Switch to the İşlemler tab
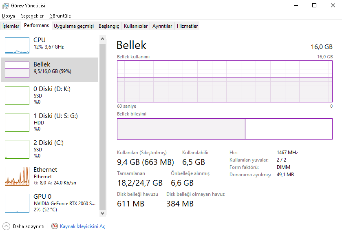 point(11,26)
